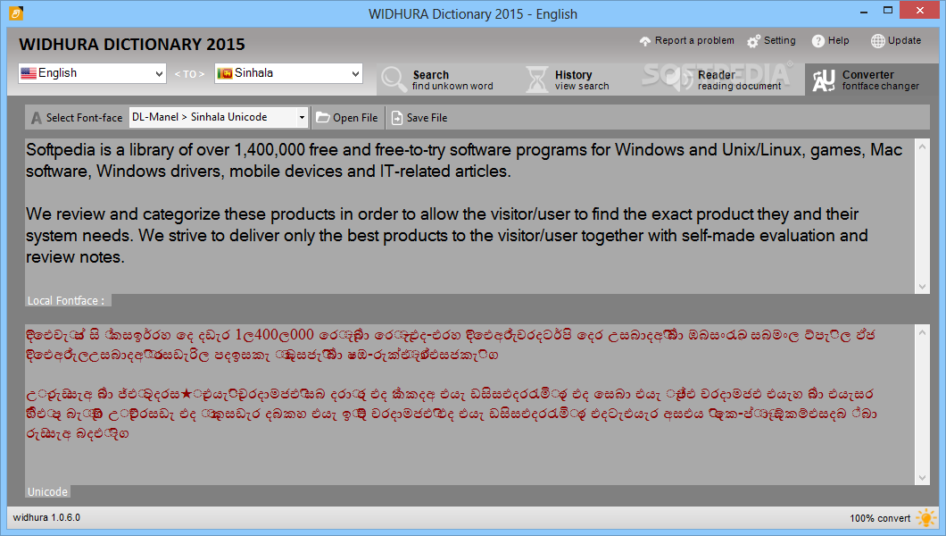946x536 pixels.
Task: Maximize the WIDHURA Dictionary window
Action: tap(888, 10)
